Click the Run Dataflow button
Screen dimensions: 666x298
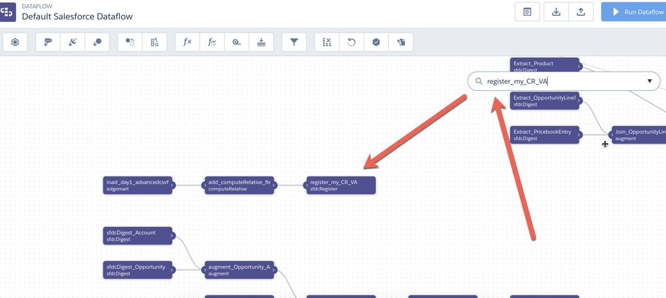click(633, 12)
